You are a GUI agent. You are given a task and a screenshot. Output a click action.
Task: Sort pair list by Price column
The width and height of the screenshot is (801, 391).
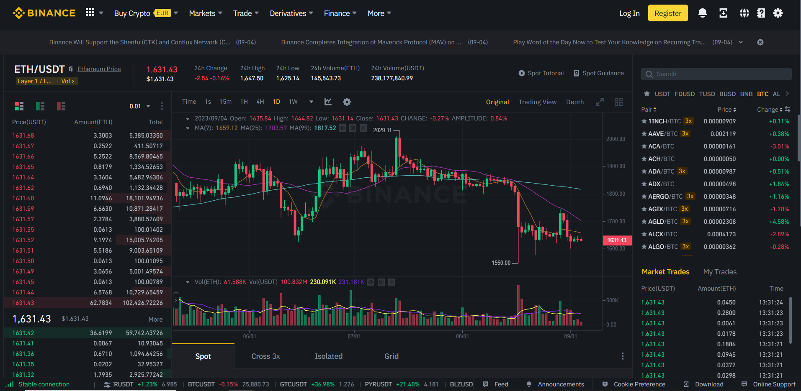pyautogui.click(x=726, y=110)
